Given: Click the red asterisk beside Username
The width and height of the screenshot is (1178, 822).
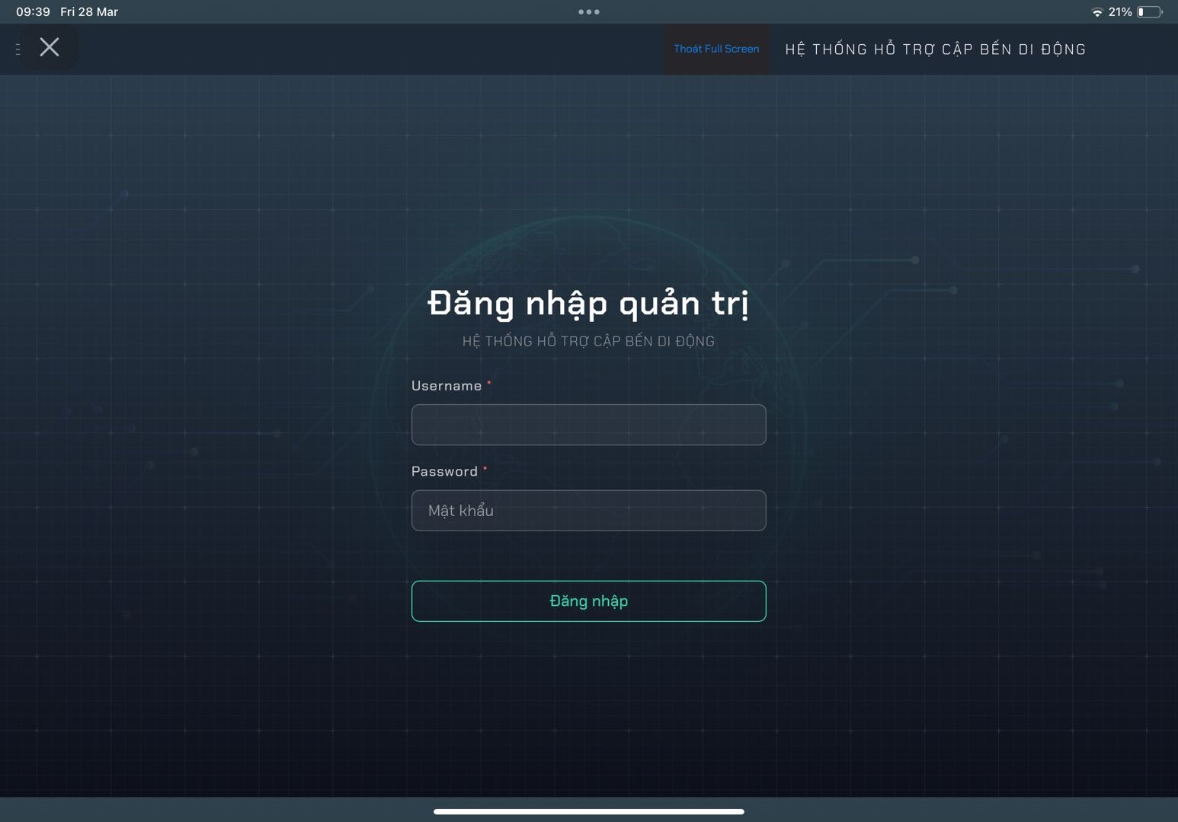Looking at the screenshot, I should click(x=489, y=382).
